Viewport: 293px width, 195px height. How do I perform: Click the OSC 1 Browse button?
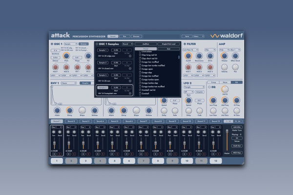pos(84,44)
